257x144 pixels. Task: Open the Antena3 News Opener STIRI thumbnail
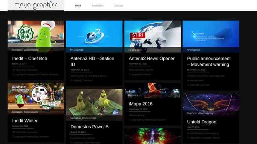[153, 36]
